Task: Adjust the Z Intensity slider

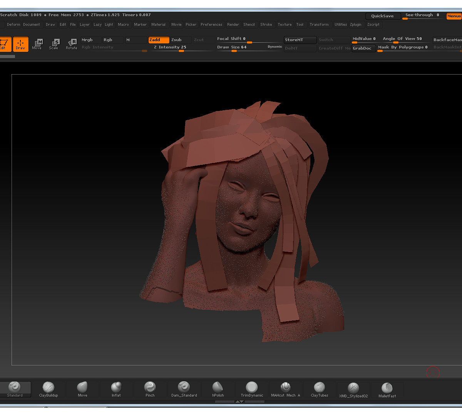Action: pyautogui.click(x=182, y=48)
